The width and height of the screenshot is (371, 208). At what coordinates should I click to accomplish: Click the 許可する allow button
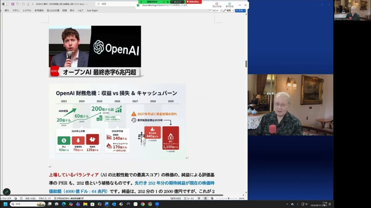pos(229,5)
